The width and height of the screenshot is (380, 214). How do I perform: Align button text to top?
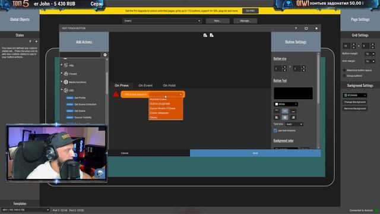[277, 111]
